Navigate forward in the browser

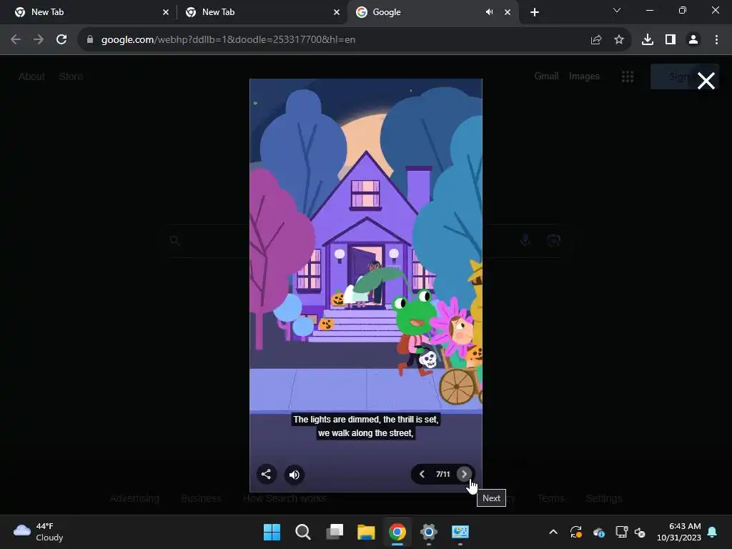[x=39, y=40]
